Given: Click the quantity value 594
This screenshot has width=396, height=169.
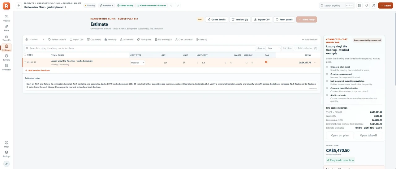Looking at the screenshot, I should pos(166,63).
